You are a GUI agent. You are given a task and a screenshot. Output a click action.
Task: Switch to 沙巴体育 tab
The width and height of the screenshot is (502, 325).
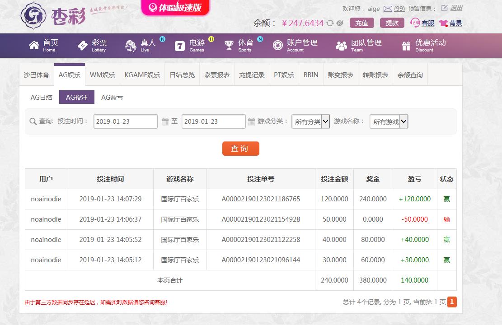click(x=37, y=75)
